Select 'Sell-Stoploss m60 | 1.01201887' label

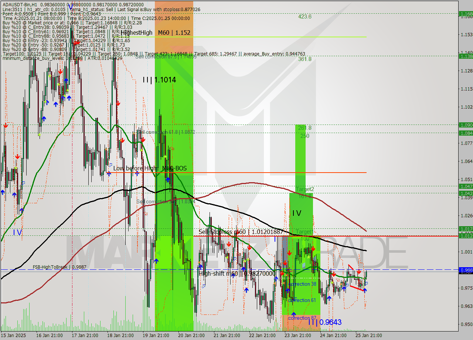[241, 232]
